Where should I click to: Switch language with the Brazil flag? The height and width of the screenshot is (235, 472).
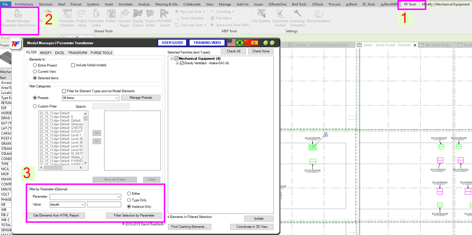coord(239,43)
